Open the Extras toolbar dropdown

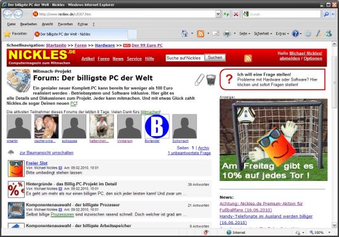[x=282, y=34]
